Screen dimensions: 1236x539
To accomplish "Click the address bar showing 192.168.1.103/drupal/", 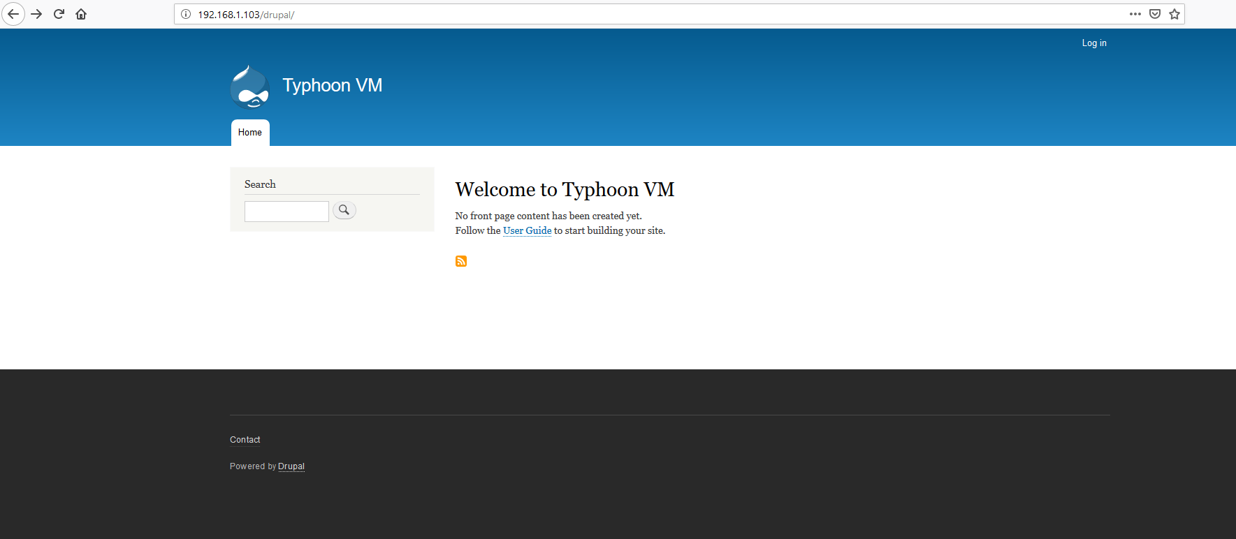I will (x=629, y=14).
